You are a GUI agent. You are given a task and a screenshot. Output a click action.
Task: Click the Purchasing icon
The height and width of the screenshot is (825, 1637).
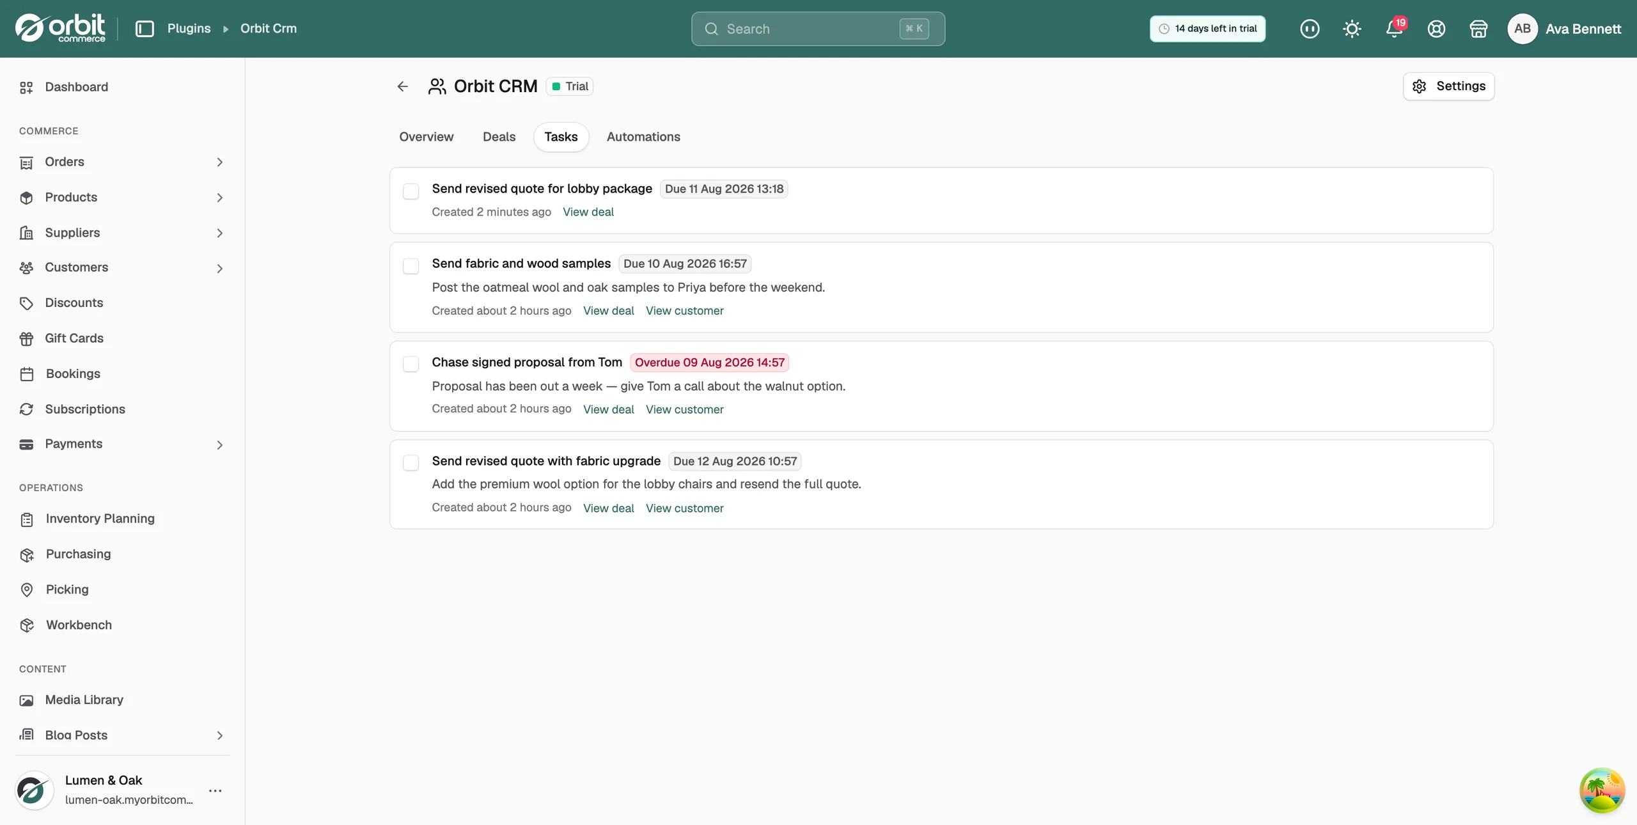pos(26,554)
